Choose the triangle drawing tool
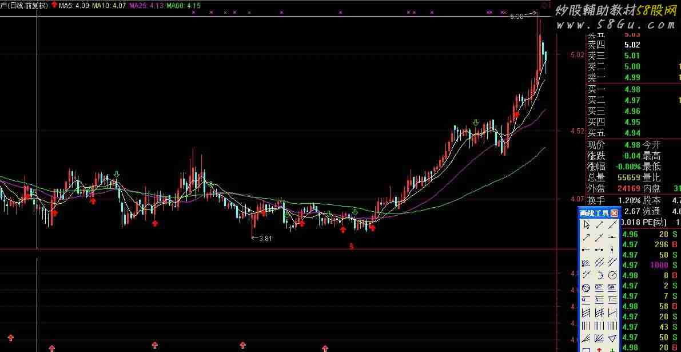The height and width of the screenshot is (352, 681). click(x=612, y=338)
